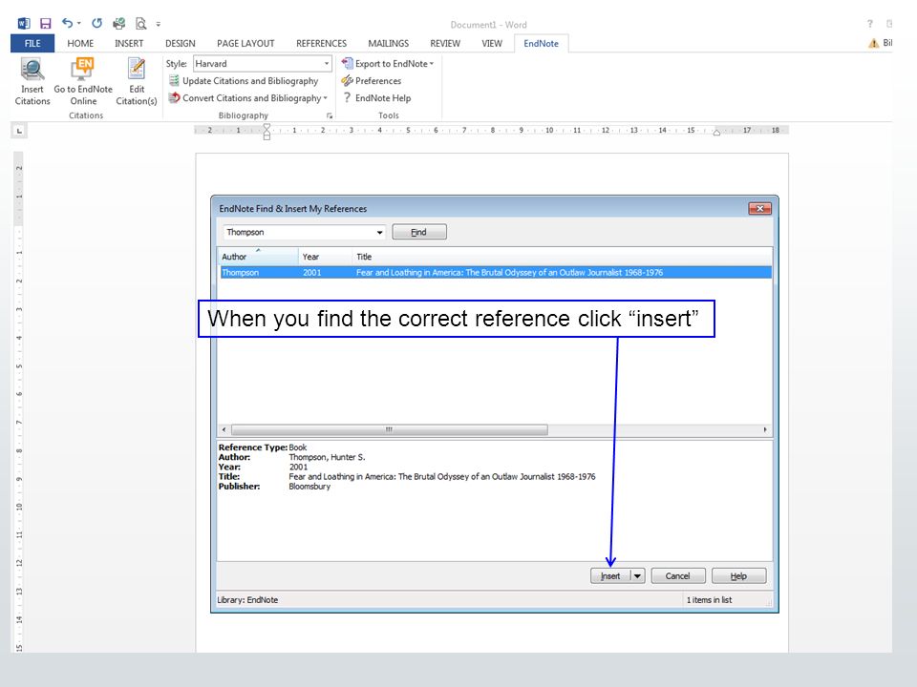Image resolution: width=917 pixels, height=687 pixels.
Task: Open Export to EndNote menu
Action: tap(388, 63)
